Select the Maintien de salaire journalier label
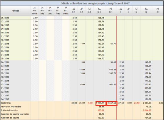The height and width of the screenshot is (120, 164). click(x=15, y=114)
